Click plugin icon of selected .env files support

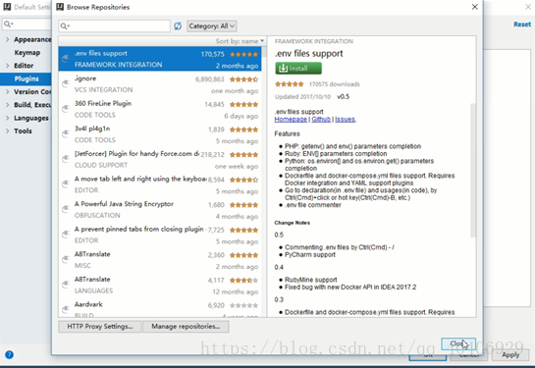tap(66, 59)
